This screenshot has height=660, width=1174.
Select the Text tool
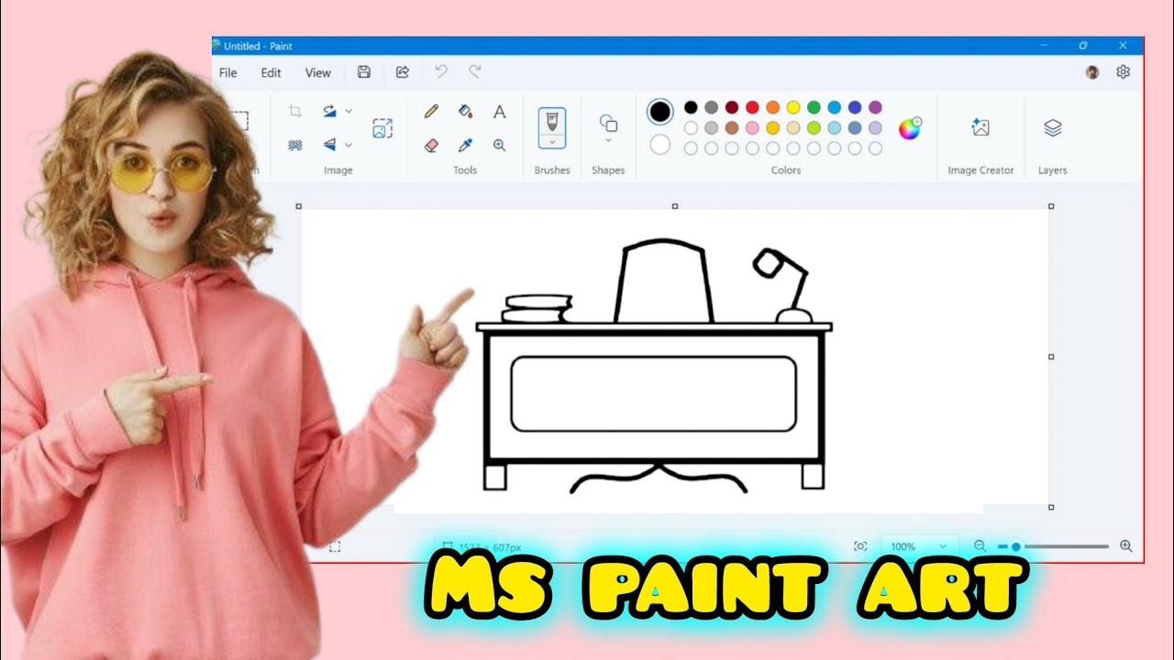(499, 112)
